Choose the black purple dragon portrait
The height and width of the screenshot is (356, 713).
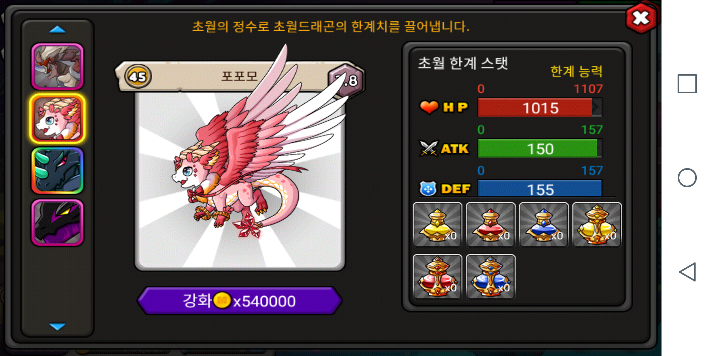pos(57,222)
